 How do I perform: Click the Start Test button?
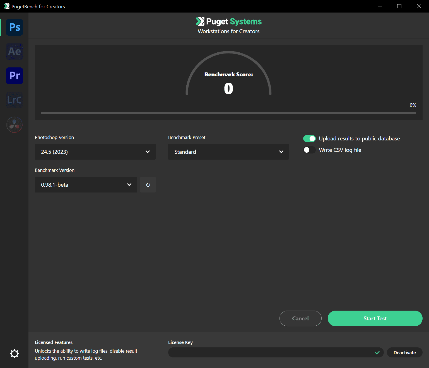pos(375,318)
